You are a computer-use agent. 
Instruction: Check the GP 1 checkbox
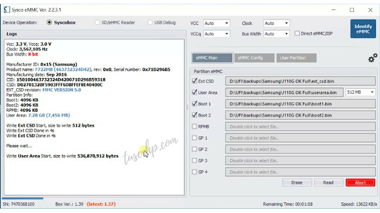tap(194, 138)
